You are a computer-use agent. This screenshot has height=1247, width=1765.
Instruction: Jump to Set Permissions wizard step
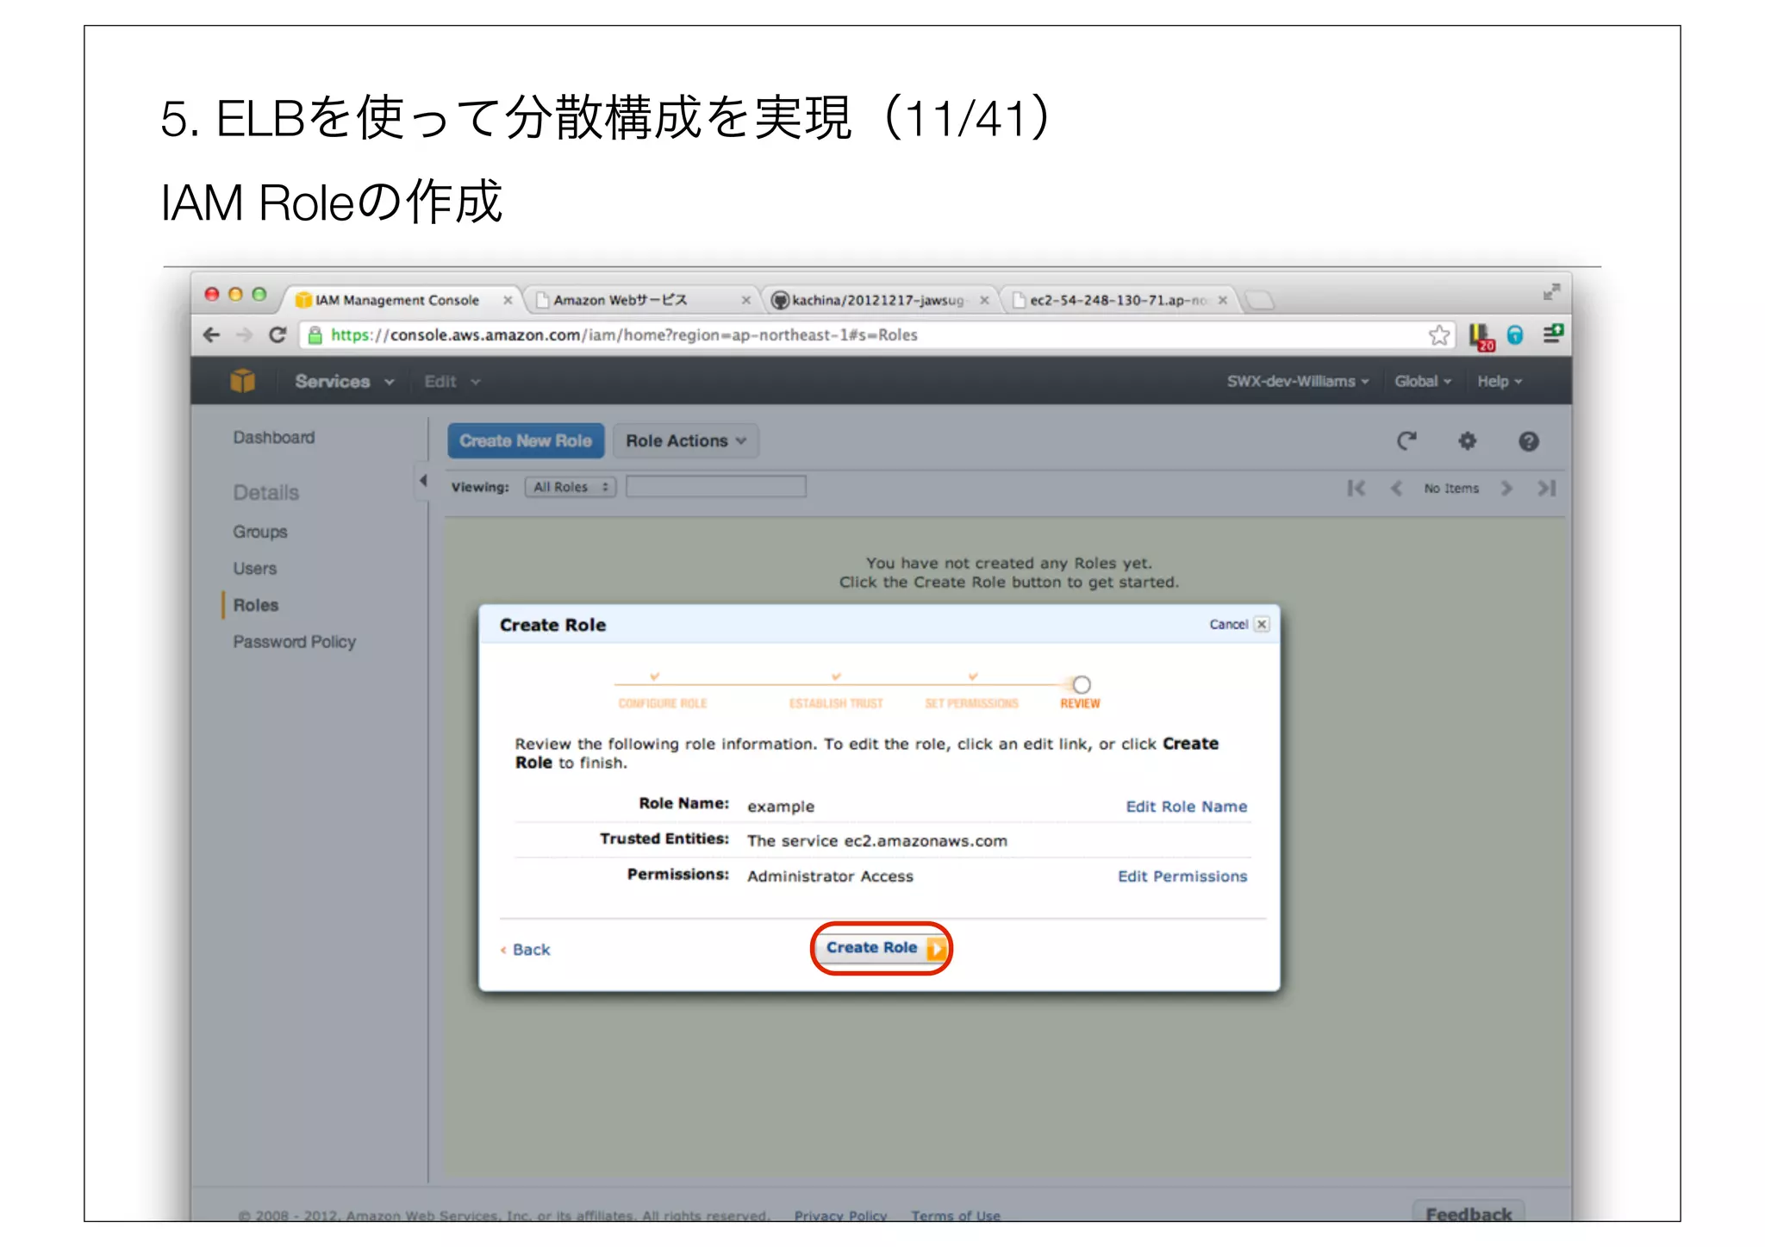pyautogui.click(x=972, y=703)
